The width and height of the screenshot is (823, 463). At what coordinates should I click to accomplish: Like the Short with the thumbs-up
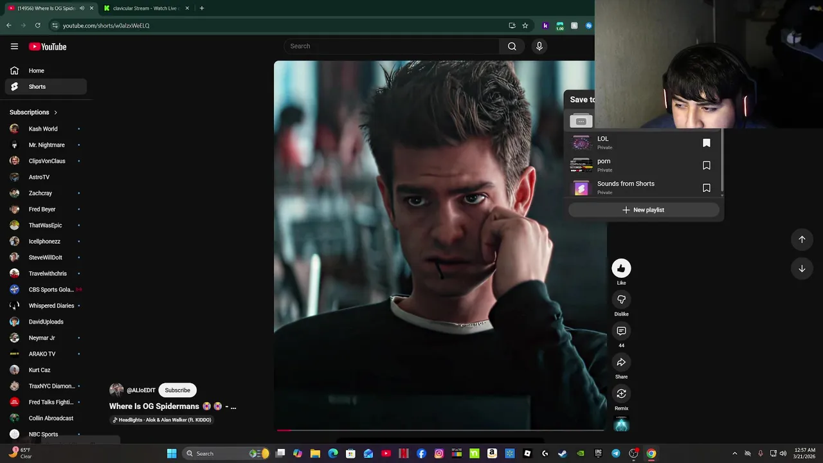621,268
